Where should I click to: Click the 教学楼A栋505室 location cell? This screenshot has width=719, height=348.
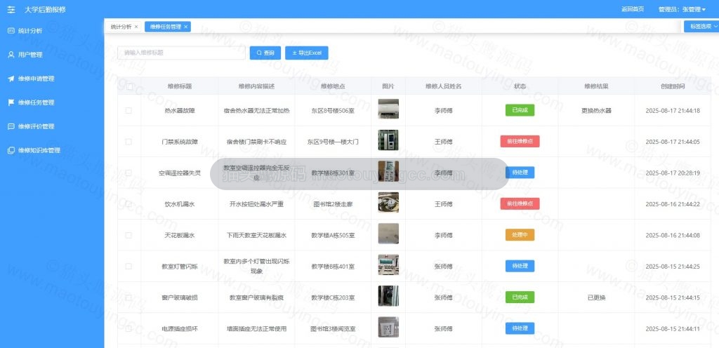[x=333, y=235]
